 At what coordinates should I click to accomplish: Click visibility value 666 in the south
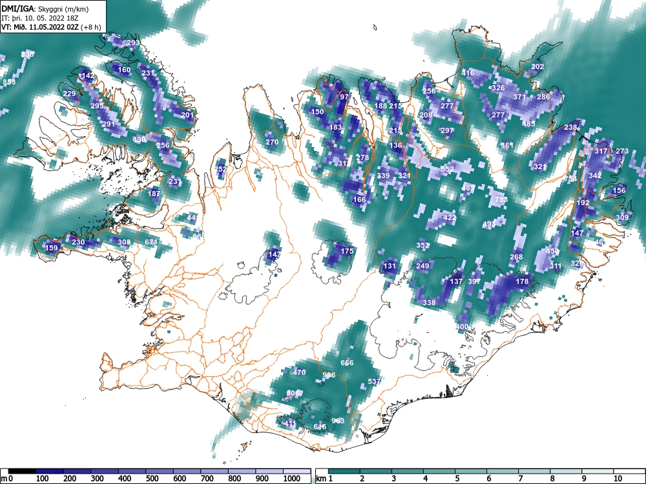coord(348,363)
